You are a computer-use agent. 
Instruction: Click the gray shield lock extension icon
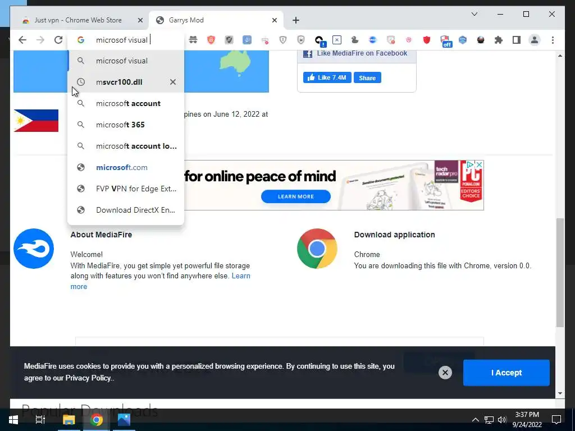pyautogui.click(x=301, y=40)
